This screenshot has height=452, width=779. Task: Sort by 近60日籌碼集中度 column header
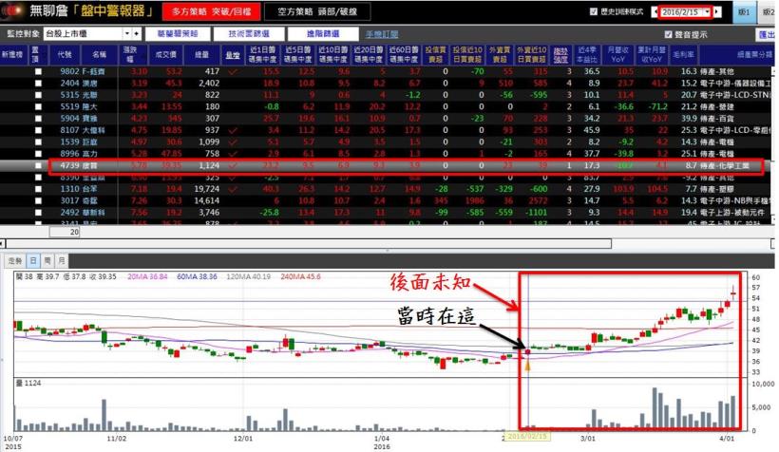(x=404, y=55)
